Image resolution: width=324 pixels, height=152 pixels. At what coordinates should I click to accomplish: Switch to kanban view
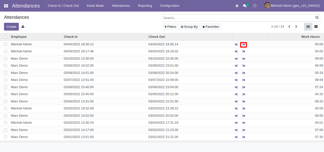pos(316,27)
